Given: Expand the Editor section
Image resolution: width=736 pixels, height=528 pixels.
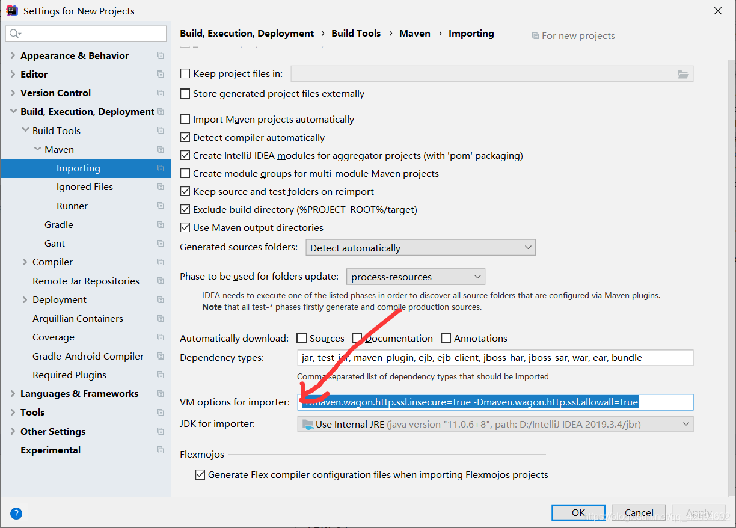Looking at the screenshot, I should click(x=13, y=74).
